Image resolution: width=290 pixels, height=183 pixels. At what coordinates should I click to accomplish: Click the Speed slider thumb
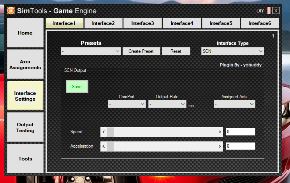pos(110,132)
